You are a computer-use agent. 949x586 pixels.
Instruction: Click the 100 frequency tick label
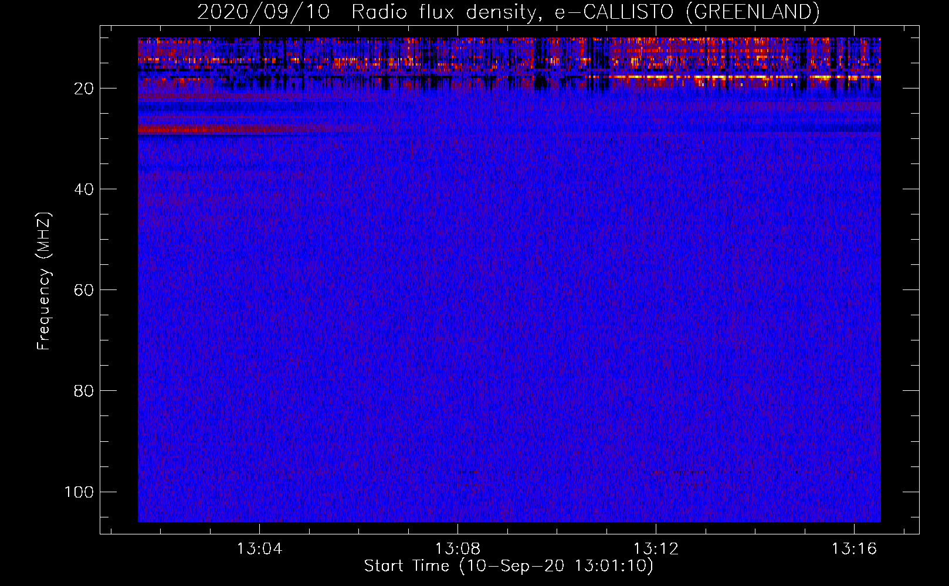79,492
